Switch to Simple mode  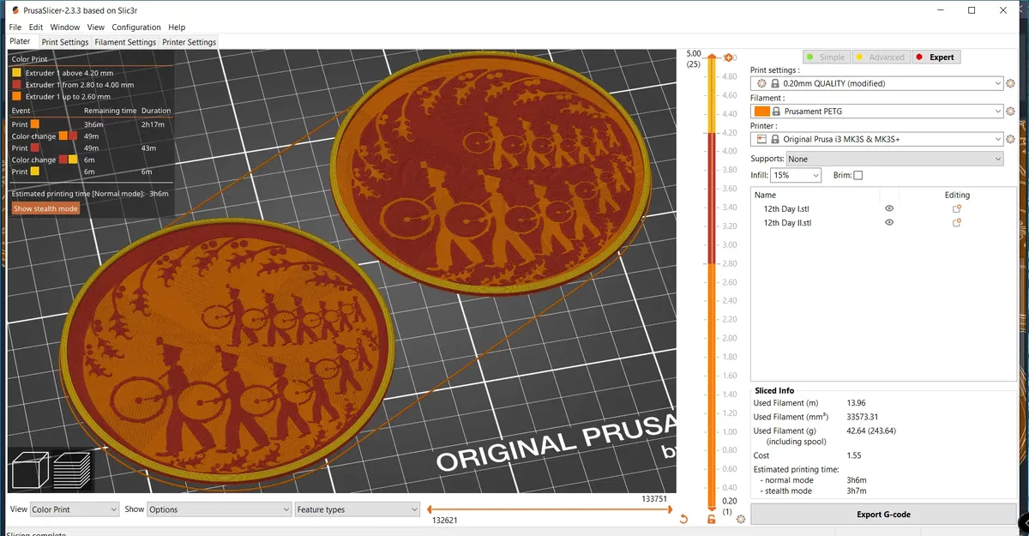(x=825, y=57)
